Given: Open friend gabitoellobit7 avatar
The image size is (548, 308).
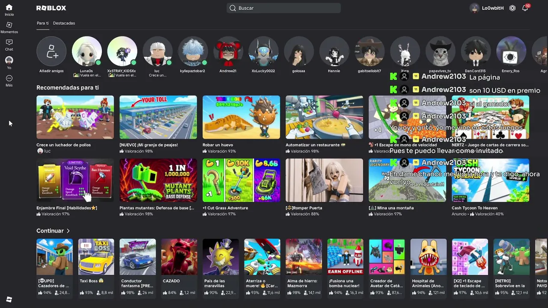Looking at the screenshot, I should click(x=369, y=51).
